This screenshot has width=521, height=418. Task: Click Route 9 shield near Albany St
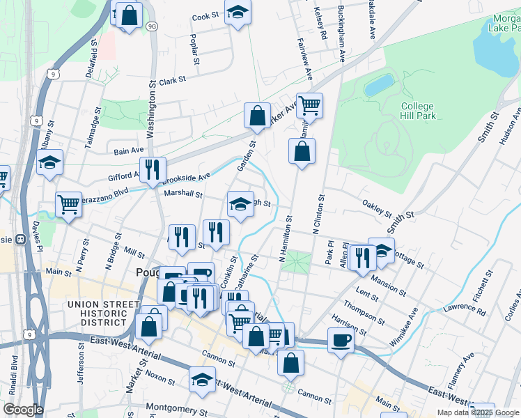(x=36, y=121)
